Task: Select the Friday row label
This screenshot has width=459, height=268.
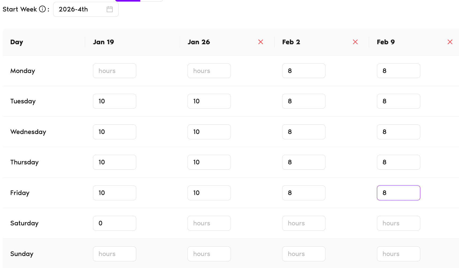Action: (x=20, y=193)
